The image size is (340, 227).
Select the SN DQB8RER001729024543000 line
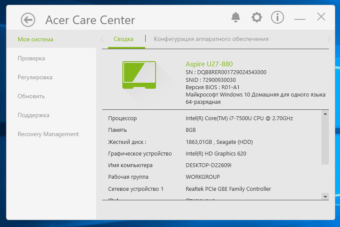(x=226, y=72)
